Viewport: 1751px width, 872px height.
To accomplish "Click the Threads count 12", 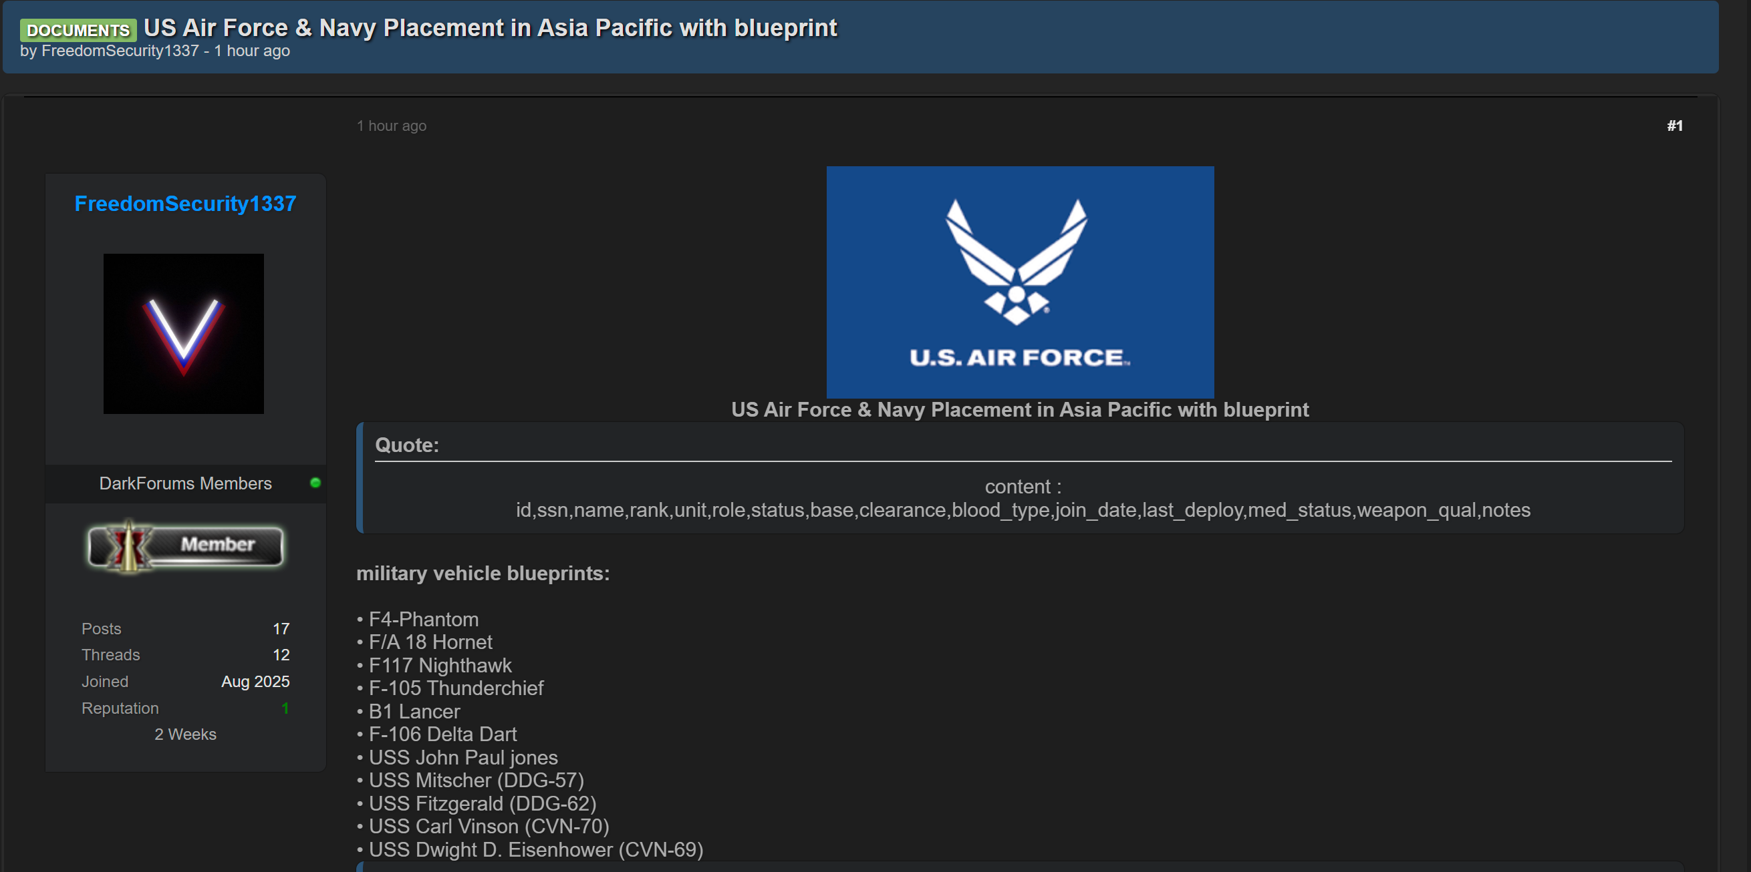I will (281, 656).
